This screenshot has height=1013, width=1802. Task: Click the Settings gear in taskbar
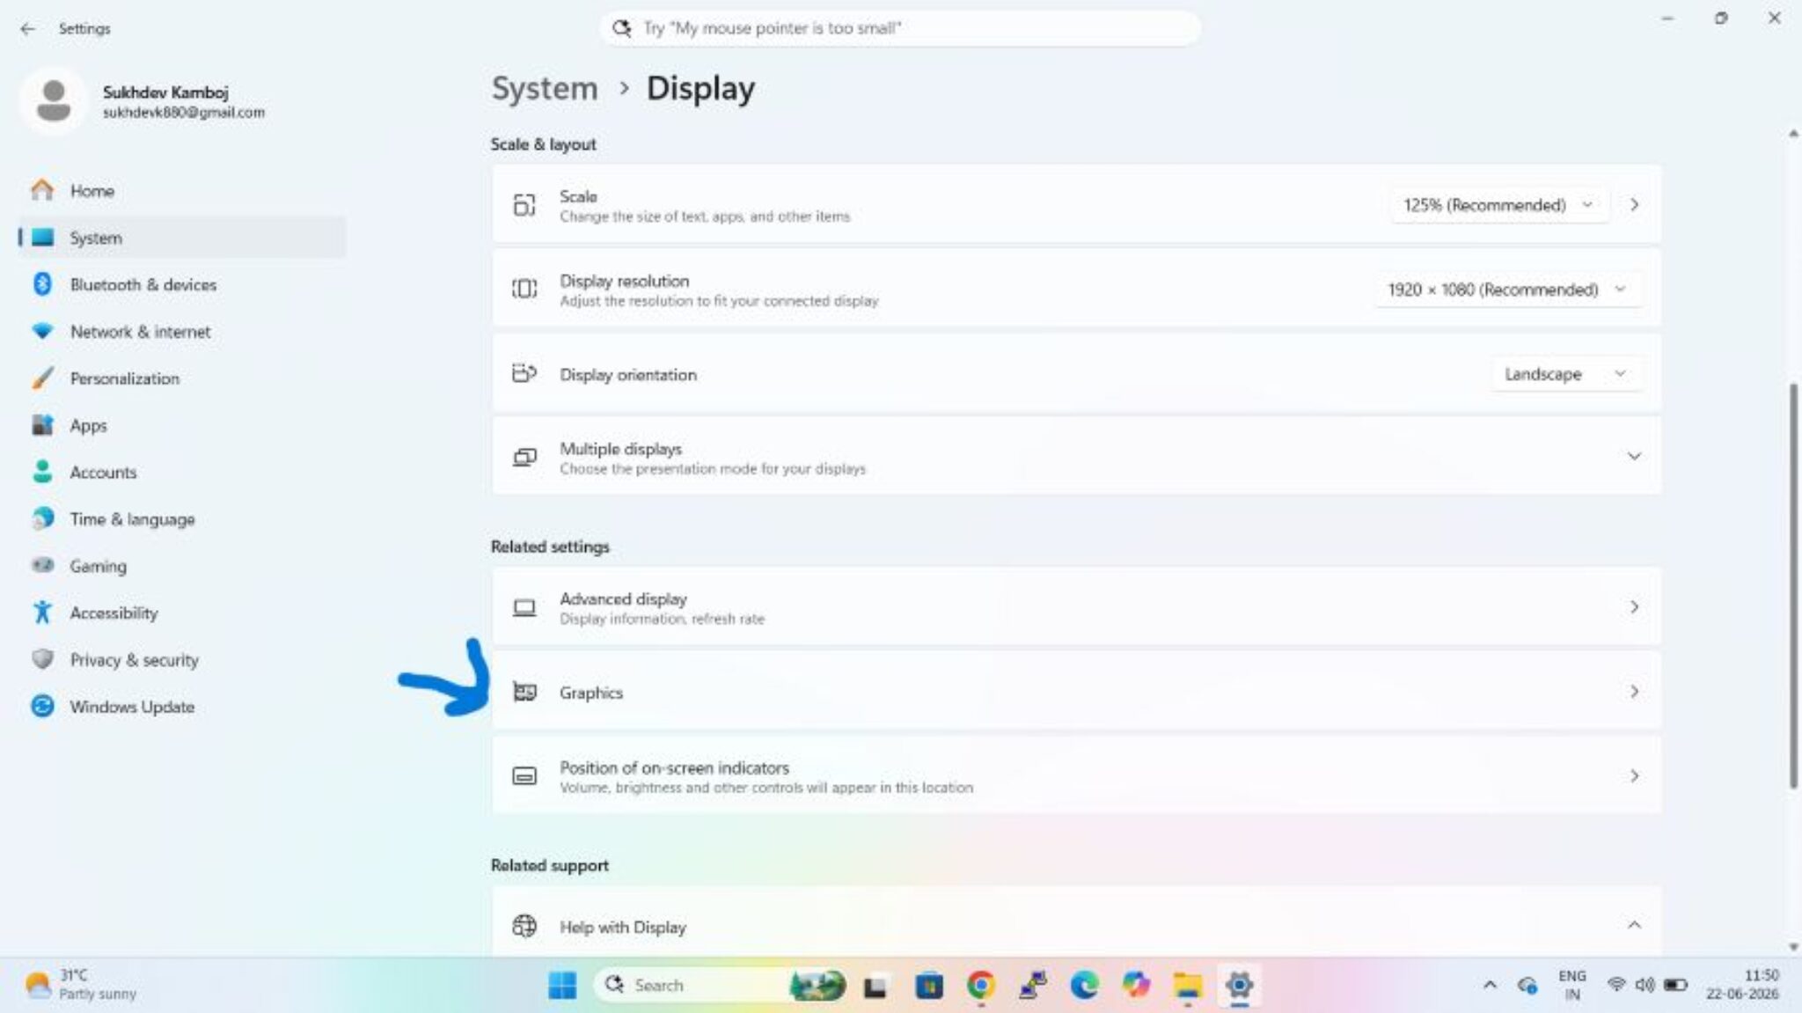[x=1239, y=985]
